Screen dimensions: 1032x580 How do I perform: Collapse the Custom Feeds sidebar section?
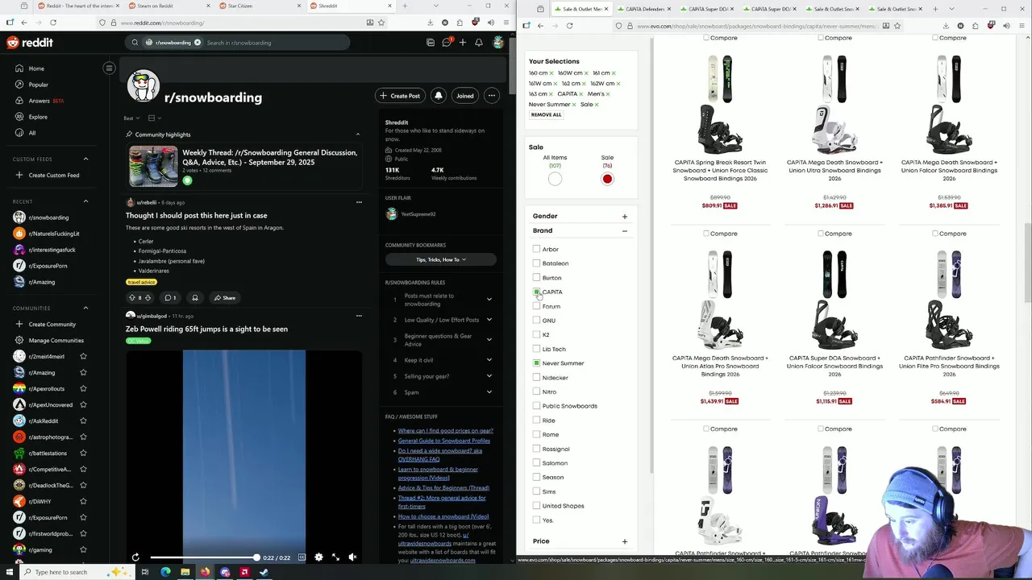point(85,159)
